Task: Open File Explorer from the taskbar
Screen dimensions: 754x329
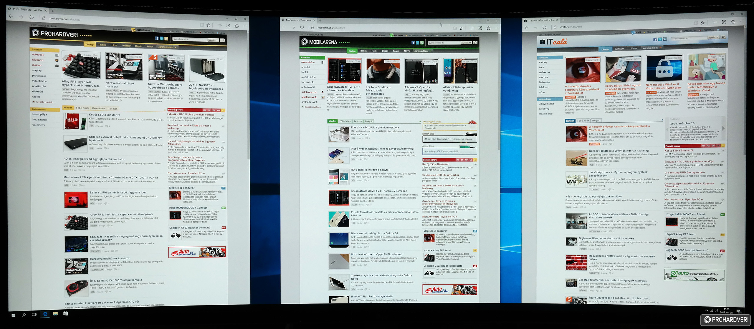Action: coord(55,314)
